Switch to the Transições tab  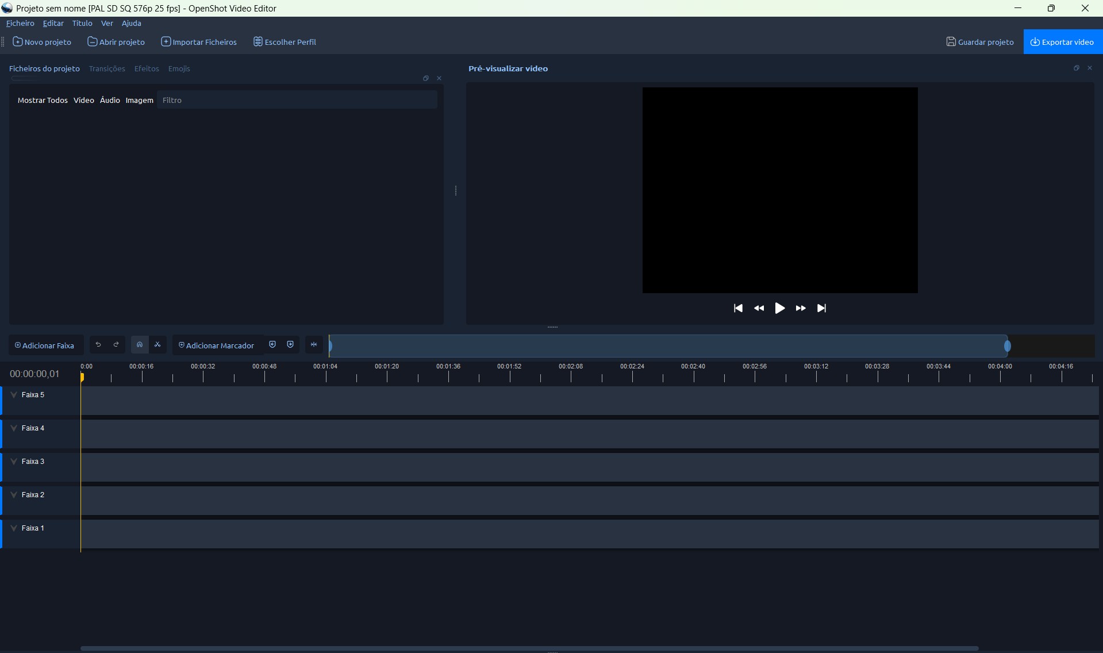coord(107,68)
